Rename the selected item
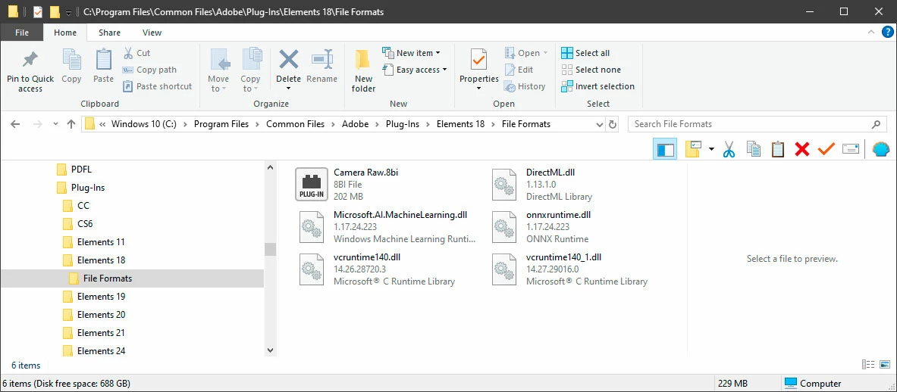Viewport: 897px width, 392px height. 322,67
